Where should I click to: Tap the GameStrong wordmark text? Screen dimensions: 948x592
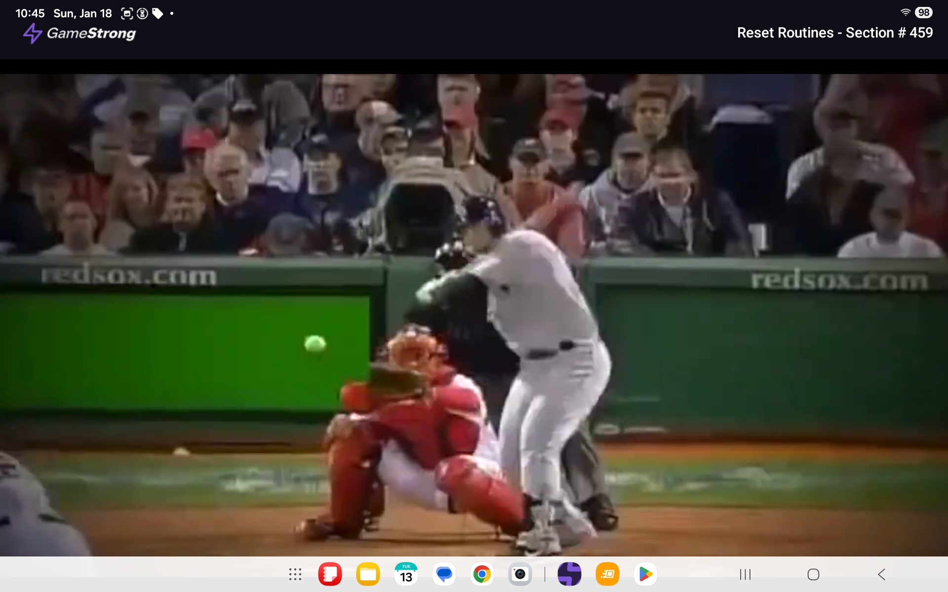(x=91, y=34)
